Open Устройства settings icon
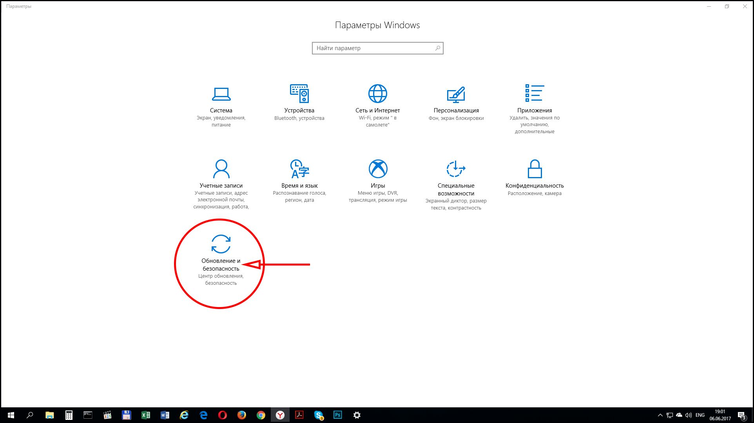 [x=299, y=94]
